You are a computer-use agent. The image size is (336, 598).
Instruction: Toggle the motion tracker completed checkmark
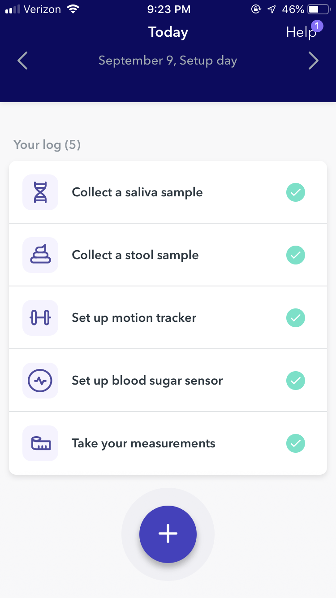[296, 318]
